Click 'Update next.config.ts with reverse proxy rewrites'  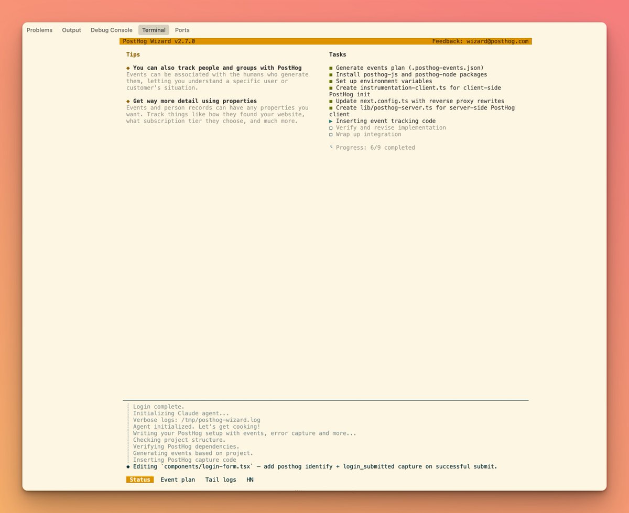pos(420,101)
